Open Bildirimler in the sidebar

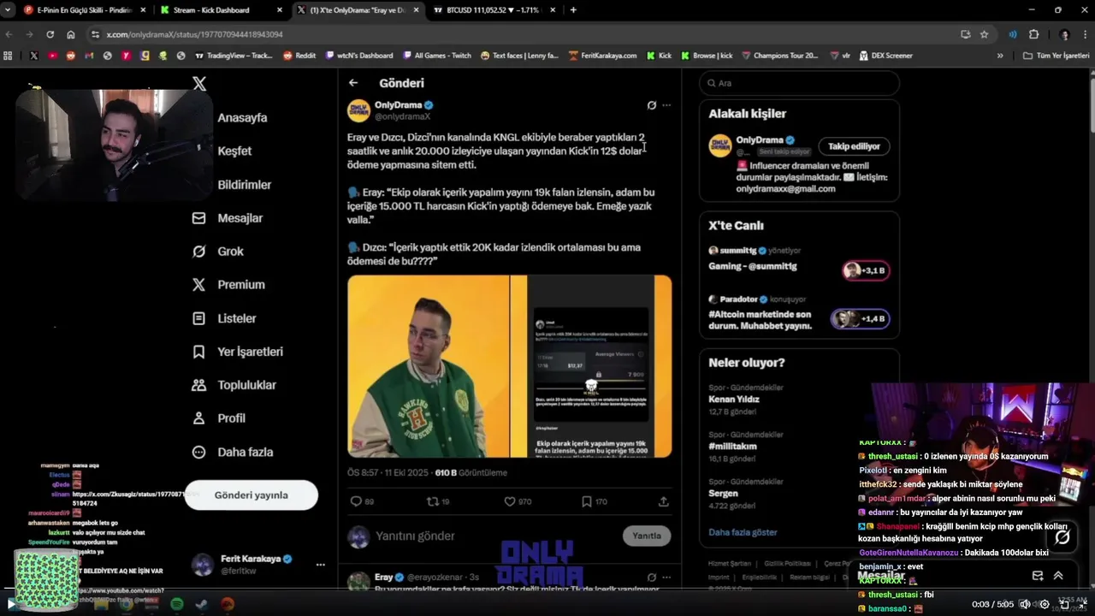(244, 185)
